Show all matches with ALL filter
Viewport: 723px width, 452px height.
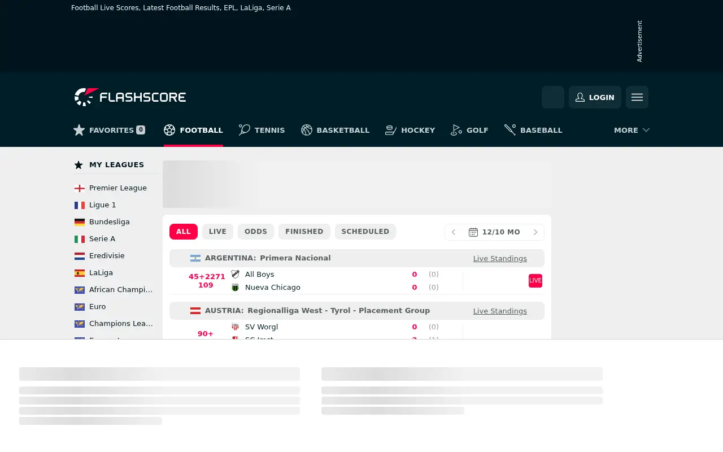point(184,232)
